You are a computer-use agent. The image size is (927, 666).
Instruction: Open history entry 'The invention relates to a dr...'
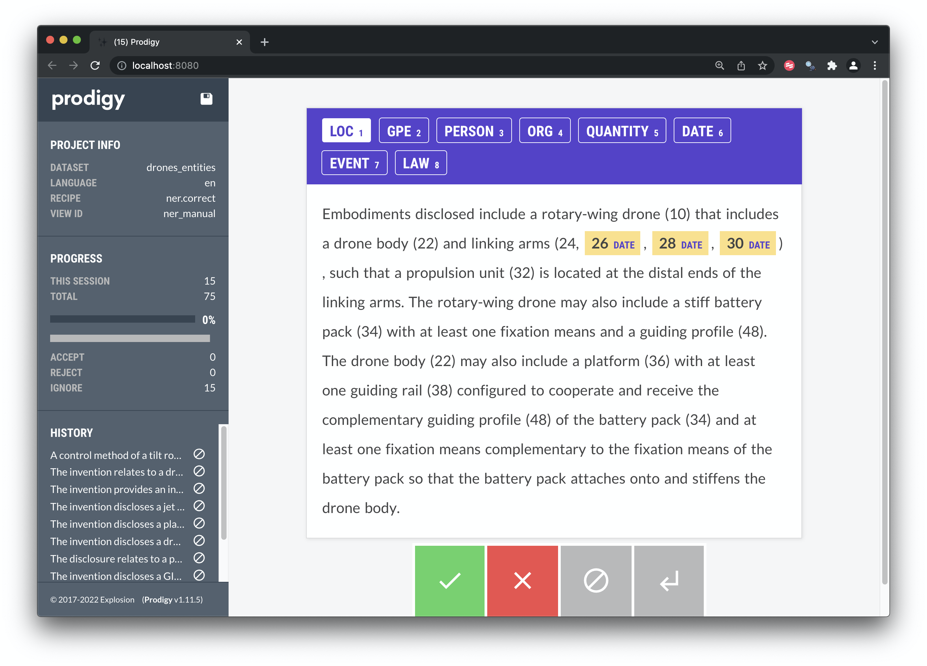pos(117,472)
